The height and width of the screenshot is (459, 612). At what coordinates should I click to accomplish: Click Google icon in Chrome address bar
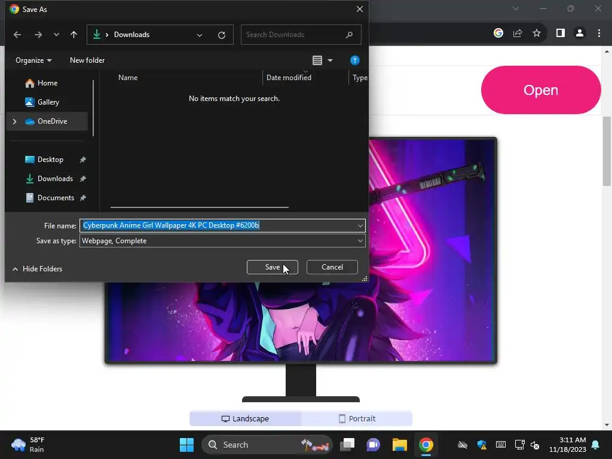click(498, 33)
